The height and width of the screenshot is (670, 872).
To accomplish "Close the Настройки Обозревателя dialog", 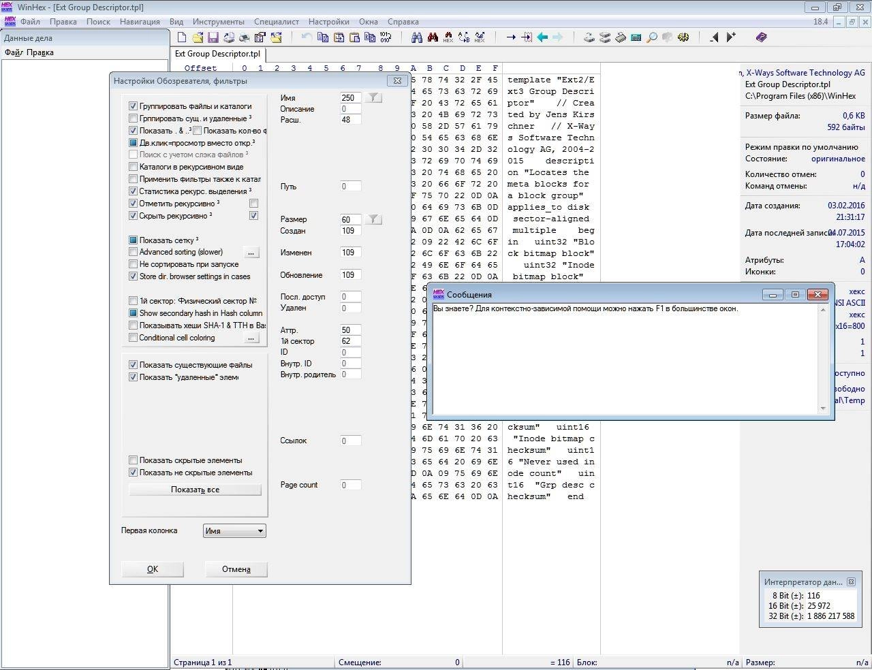I will click(397, 80).
